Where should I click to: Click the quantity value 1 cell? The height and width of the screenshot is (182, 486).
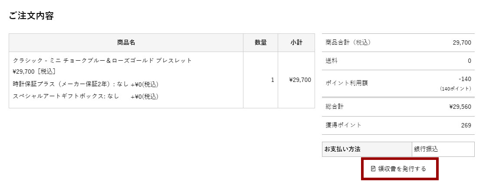click(x=273, y=80)
